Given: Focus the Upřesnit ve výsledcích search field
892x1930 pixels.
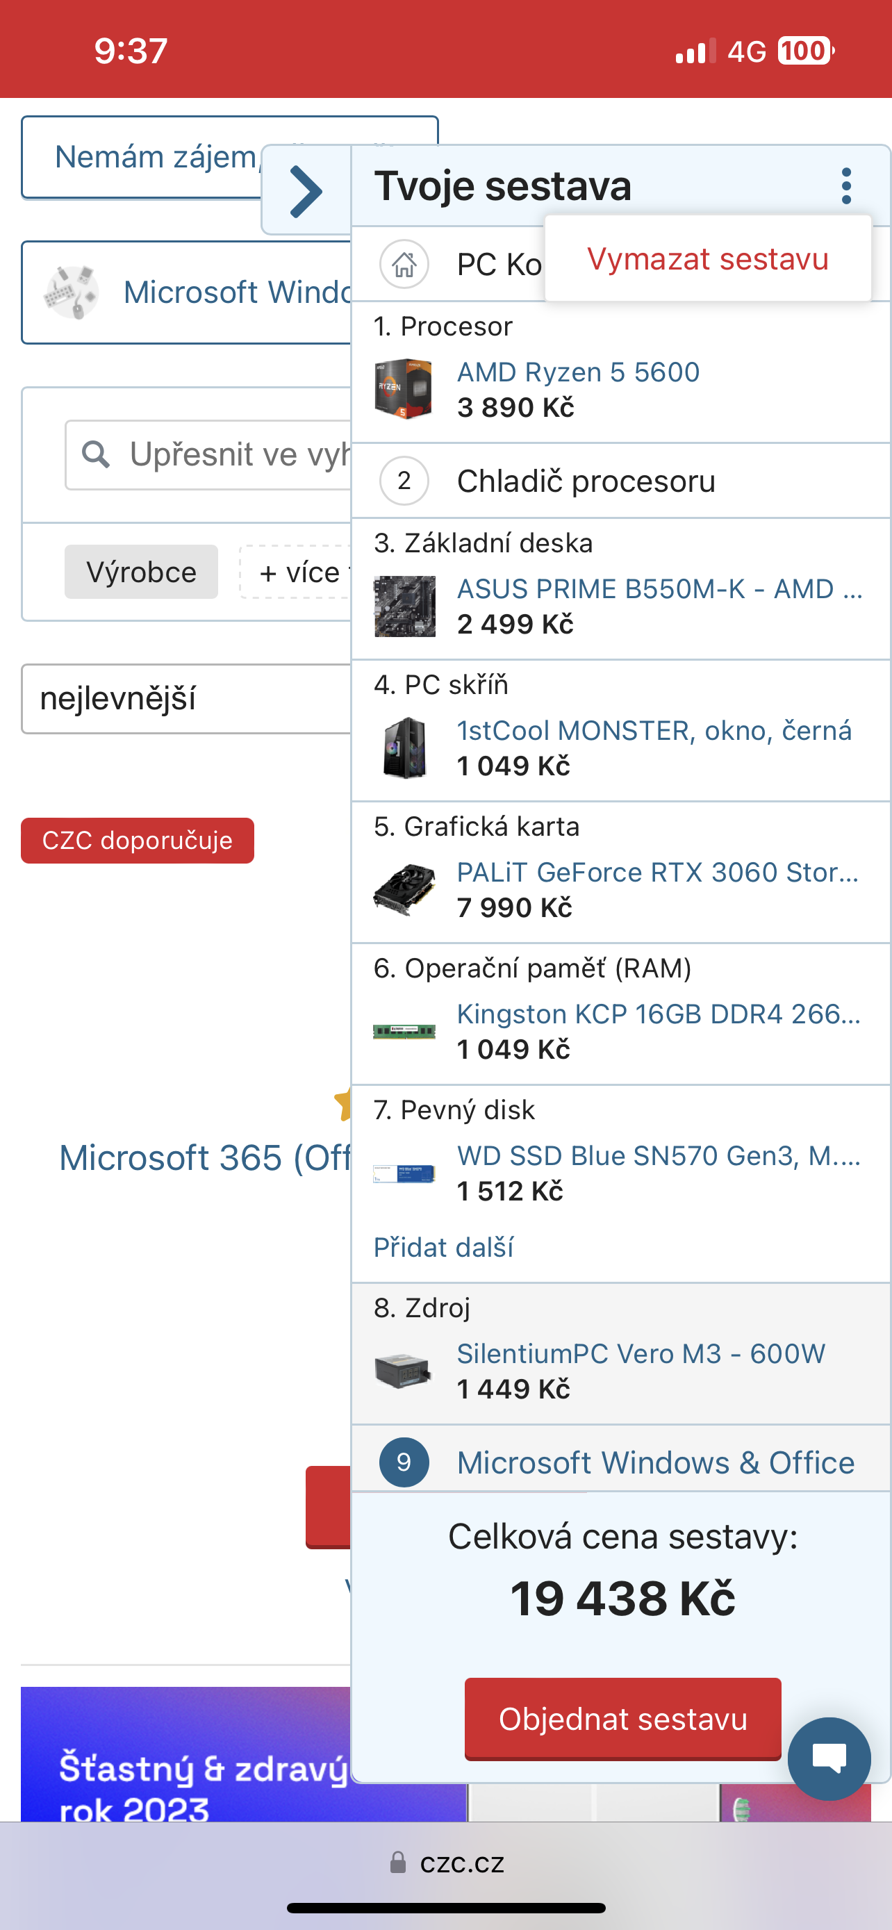Looking at the screenshot, I should pos(224,455).
